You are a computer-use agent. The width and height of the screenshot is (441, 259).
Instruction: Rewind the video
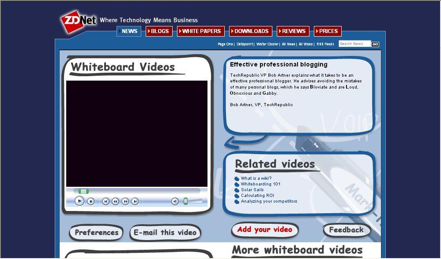click(x=116, y=201)
